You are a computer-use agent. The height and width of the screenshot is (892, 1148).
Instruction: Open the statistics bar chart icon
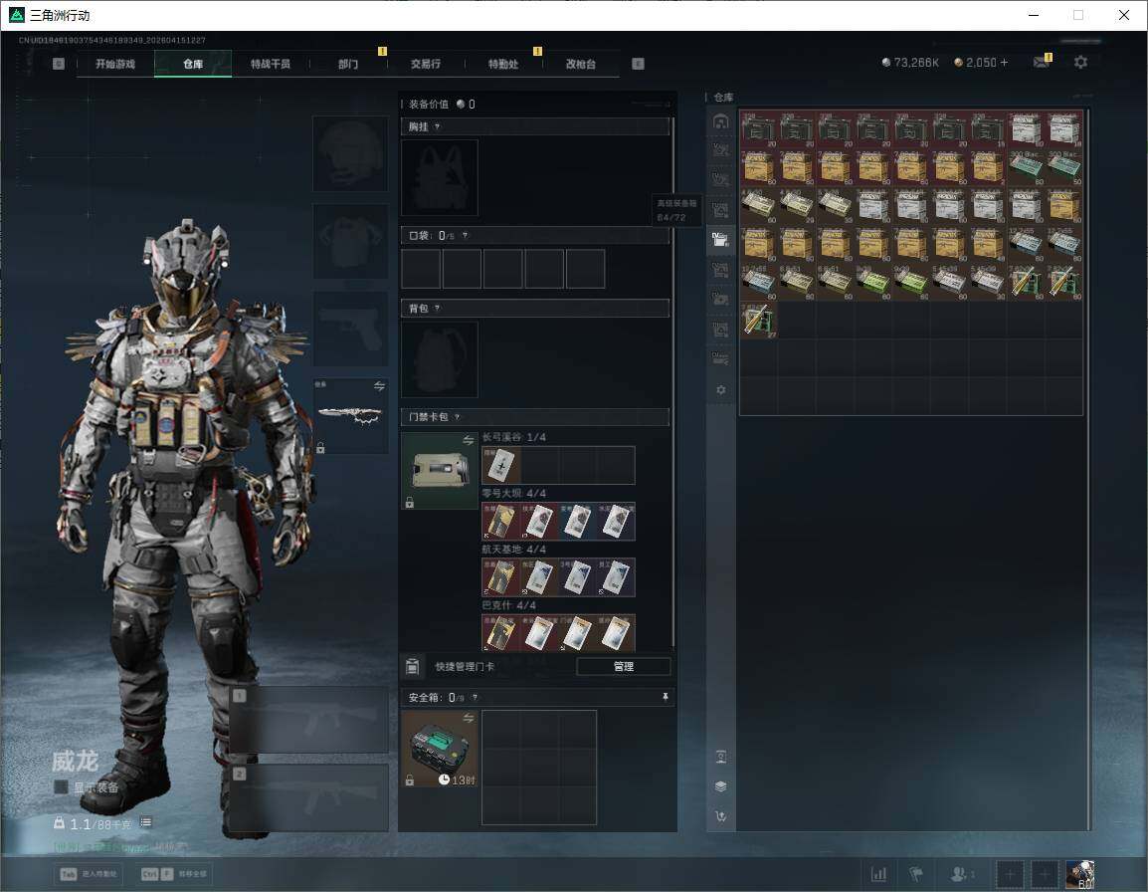[x=878, y=874]
